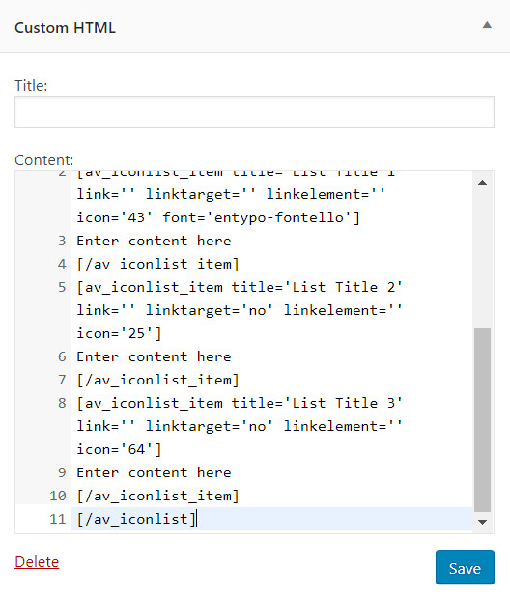Click on icon='64' attribute line

[x=119, y=449]
